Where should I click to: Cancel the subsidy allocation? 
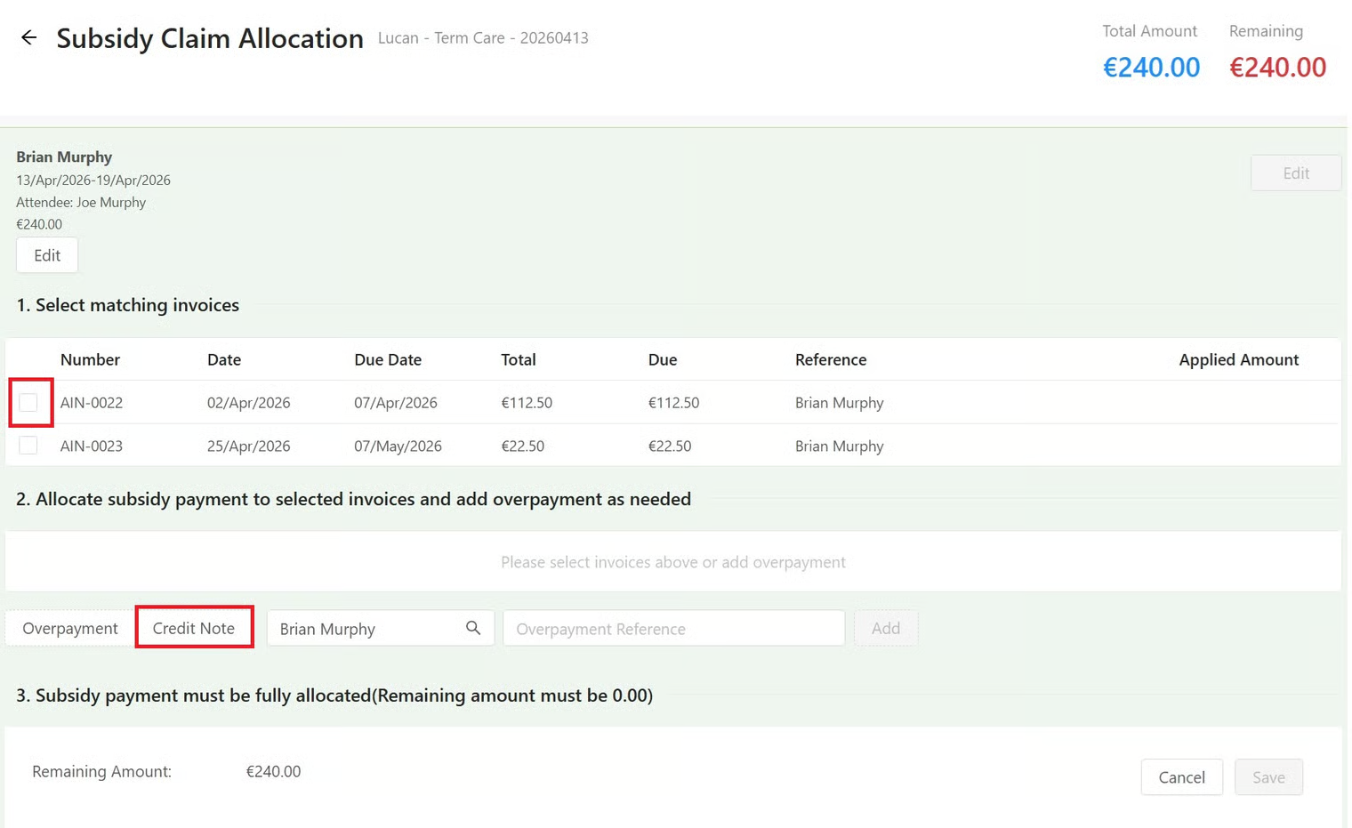point(1181,777)
